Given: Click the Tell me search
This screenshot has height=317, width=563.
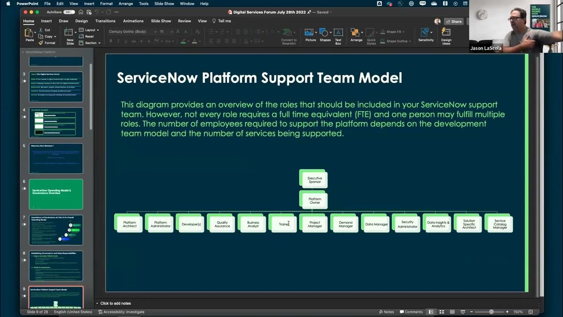Looking at the screenshot, I should [x=222, y=21].
